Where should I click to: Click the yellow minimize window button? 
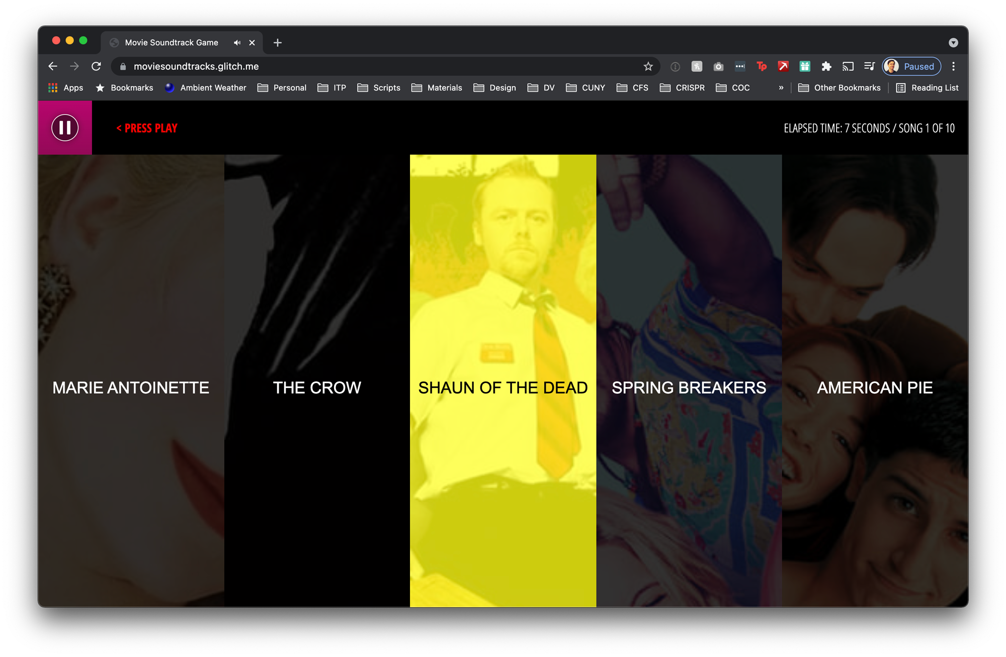click(70, 41)
